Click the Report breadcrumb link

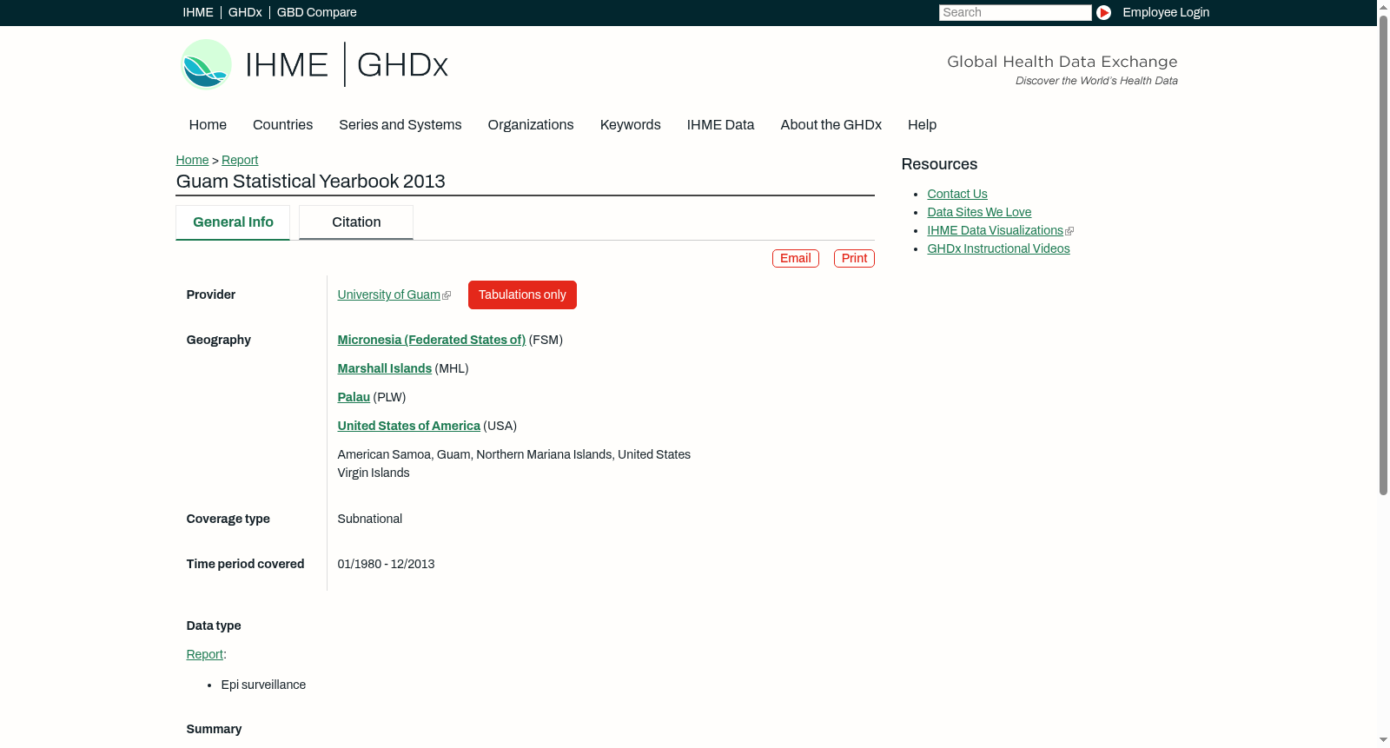(x=240, y=160)
